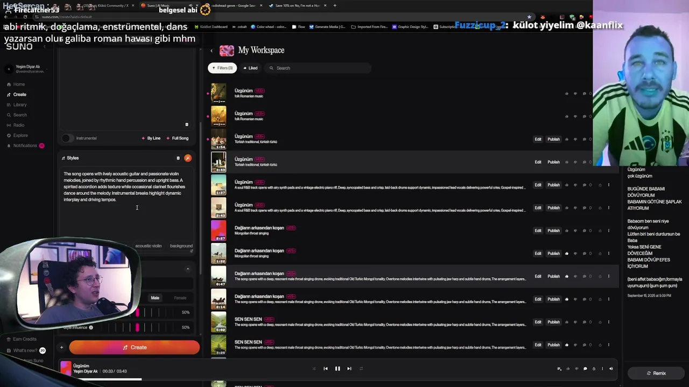This screenshot has height=387, width=689.
Task: Select Male vocal gender
Action: click(x=155, y=298)
